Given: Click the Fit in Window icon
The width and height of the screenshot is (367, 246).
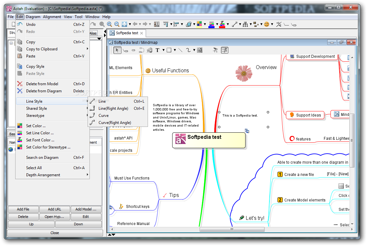Looking at the screenshot, I should pos(124,24).
